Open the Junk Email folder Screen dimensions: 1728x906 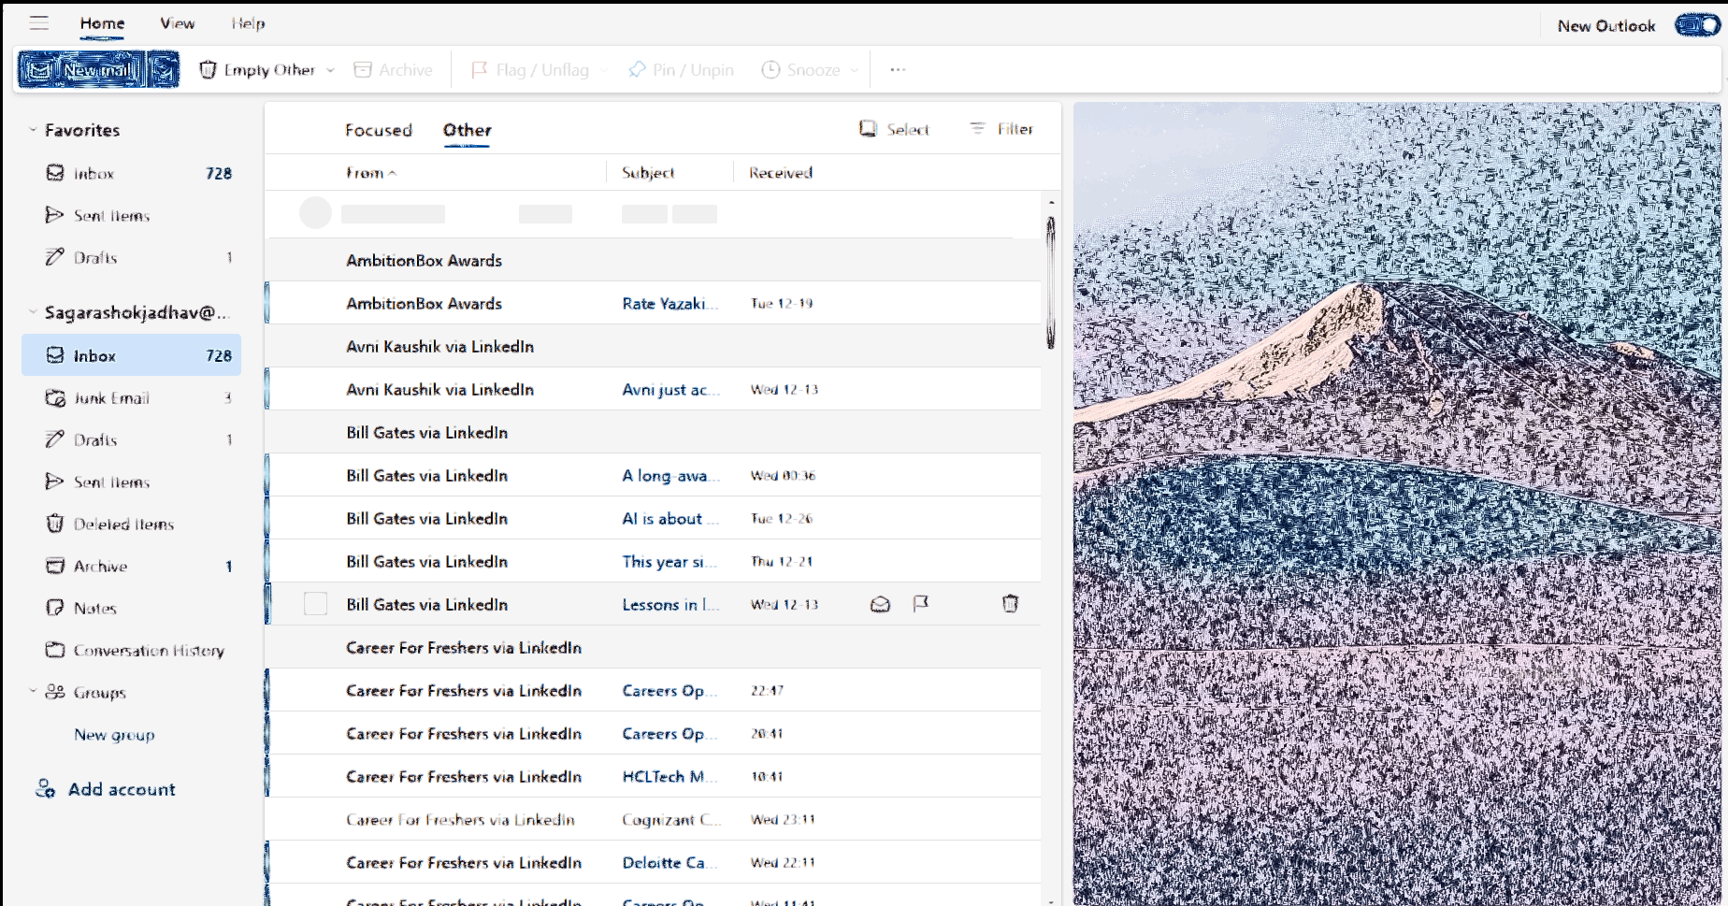pos(131,398)
